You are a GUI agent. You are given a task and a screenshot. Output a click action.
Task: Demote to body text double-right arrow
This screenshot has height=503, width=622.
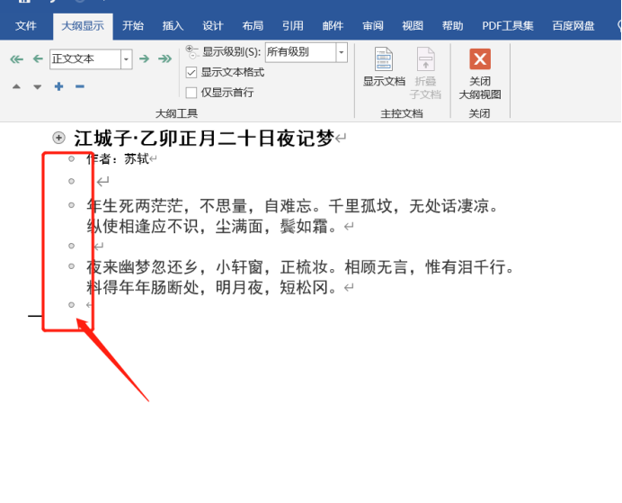tap(164, 59)
